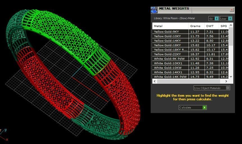242x144 pixels.
Task: Click the SPG column header
Action: click(x=224, y=26)
